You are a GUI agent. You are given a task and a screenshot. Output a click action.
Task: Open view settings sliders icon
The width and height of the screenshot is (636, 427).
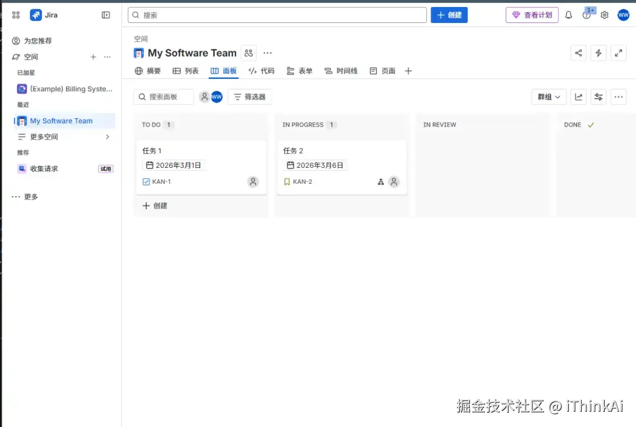[598, 97]
